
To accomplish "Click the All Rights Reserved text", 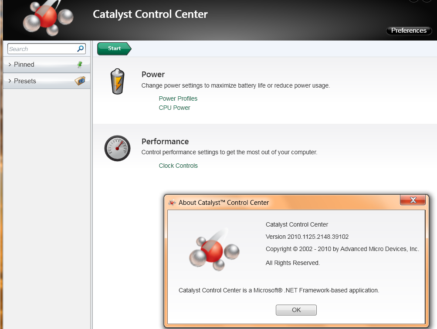I will [x=293, y=263].
